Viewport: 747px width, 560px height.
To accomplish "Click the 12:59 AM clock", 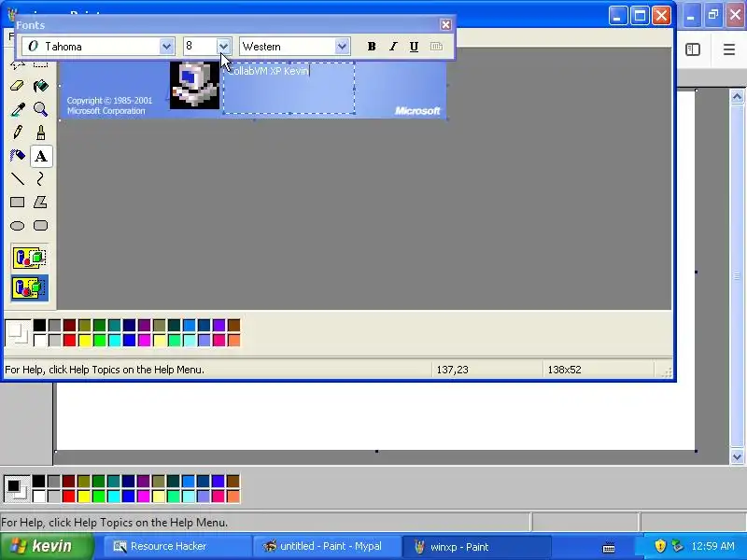I will [x=712, y=546].
